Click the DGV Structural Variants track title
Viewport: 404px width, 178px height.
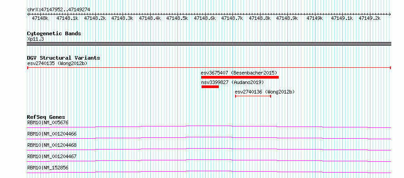[64, 58]
